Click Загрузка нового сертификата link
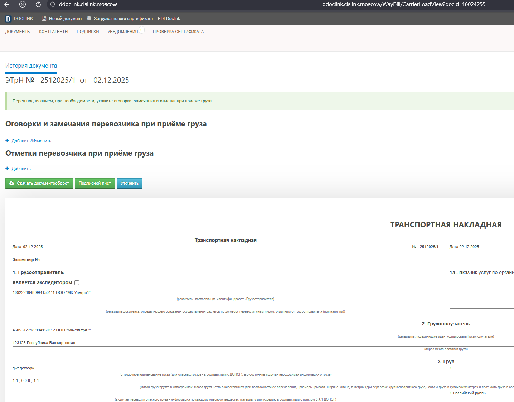The width and height of the screenshot is (514, 402). tap(123, 19)
